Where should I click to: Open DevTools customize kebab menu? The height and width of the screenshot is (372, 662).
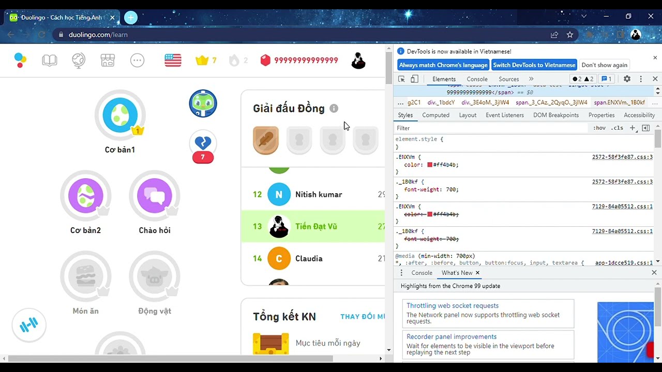coord(641,79)
